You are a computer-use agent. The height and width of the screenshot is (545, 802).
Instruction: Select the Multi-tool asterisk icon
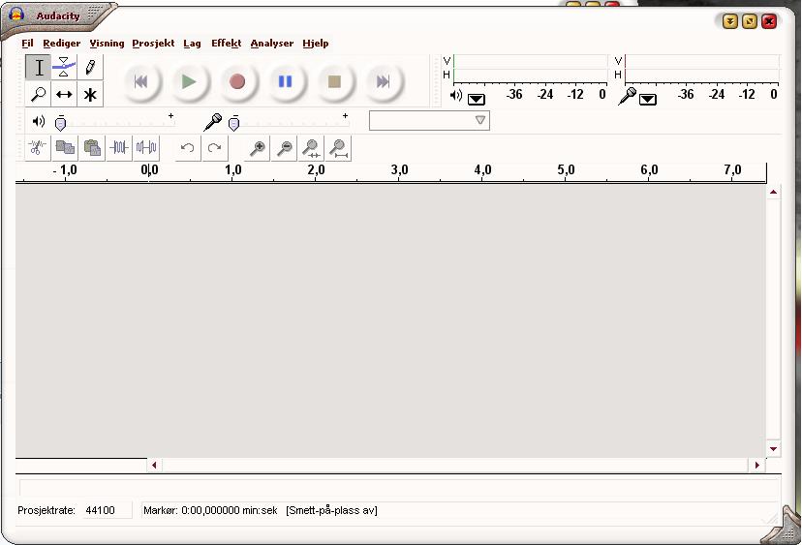pyautogui.click(x=90, y=94)
